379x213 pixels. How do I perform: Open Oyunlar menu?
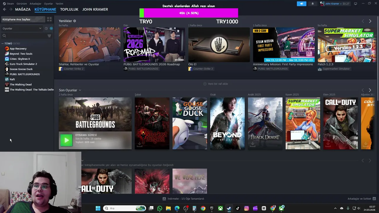(x=49, y=4)
